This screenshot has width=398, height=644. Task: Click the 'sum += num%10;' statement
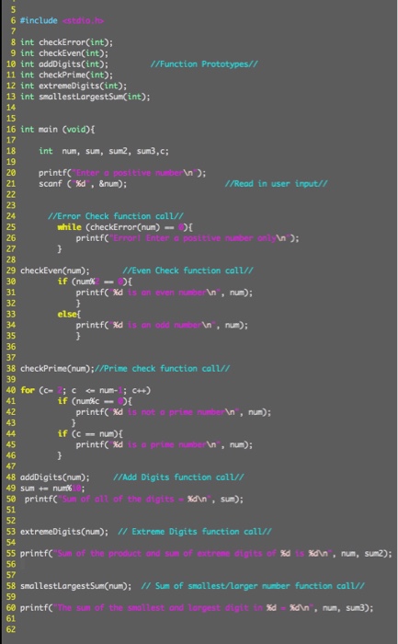52,488
